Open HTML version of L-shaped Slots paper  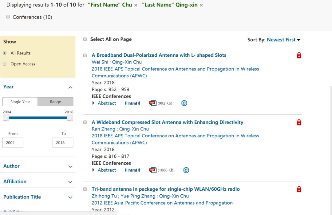(x=132, y=103)
